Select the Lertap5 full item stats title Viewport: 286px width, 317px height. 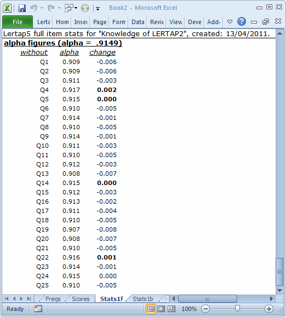click(136, 33)
